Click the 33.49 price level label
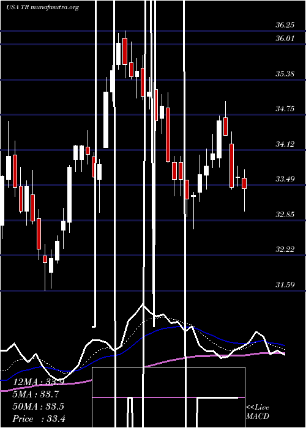306x428 pixels. 285,179
